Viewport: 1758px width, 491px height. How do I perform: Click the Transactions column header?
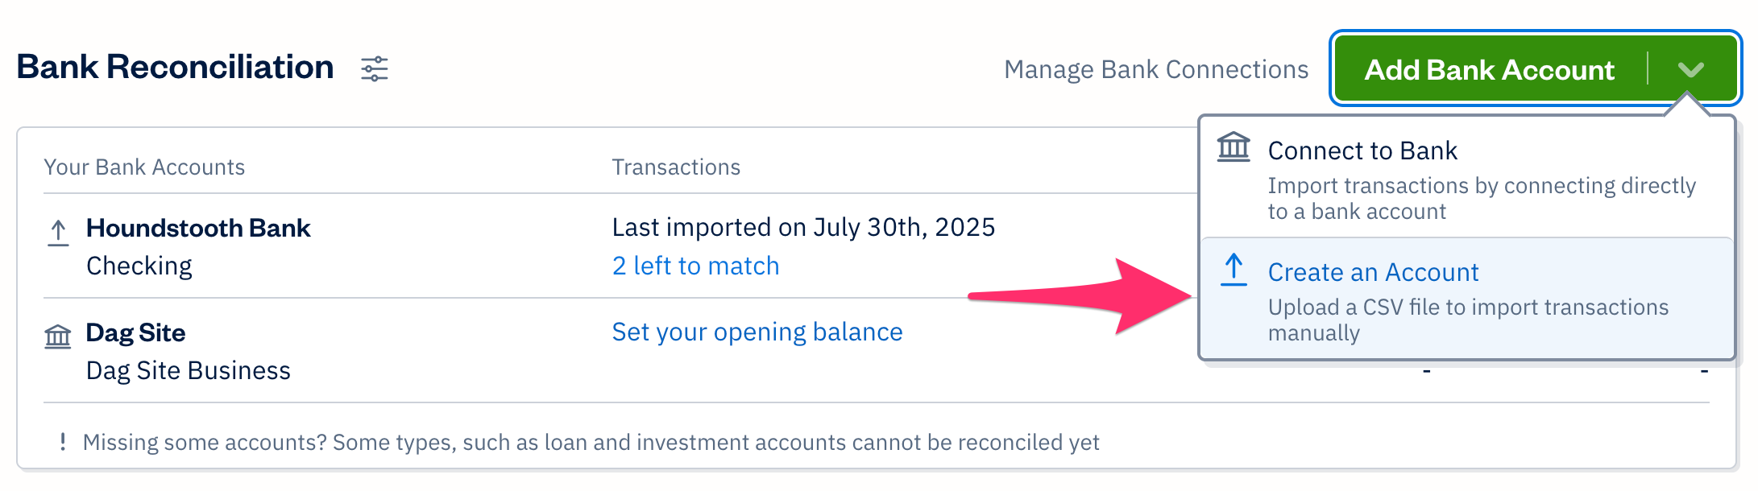coord(676,167)
